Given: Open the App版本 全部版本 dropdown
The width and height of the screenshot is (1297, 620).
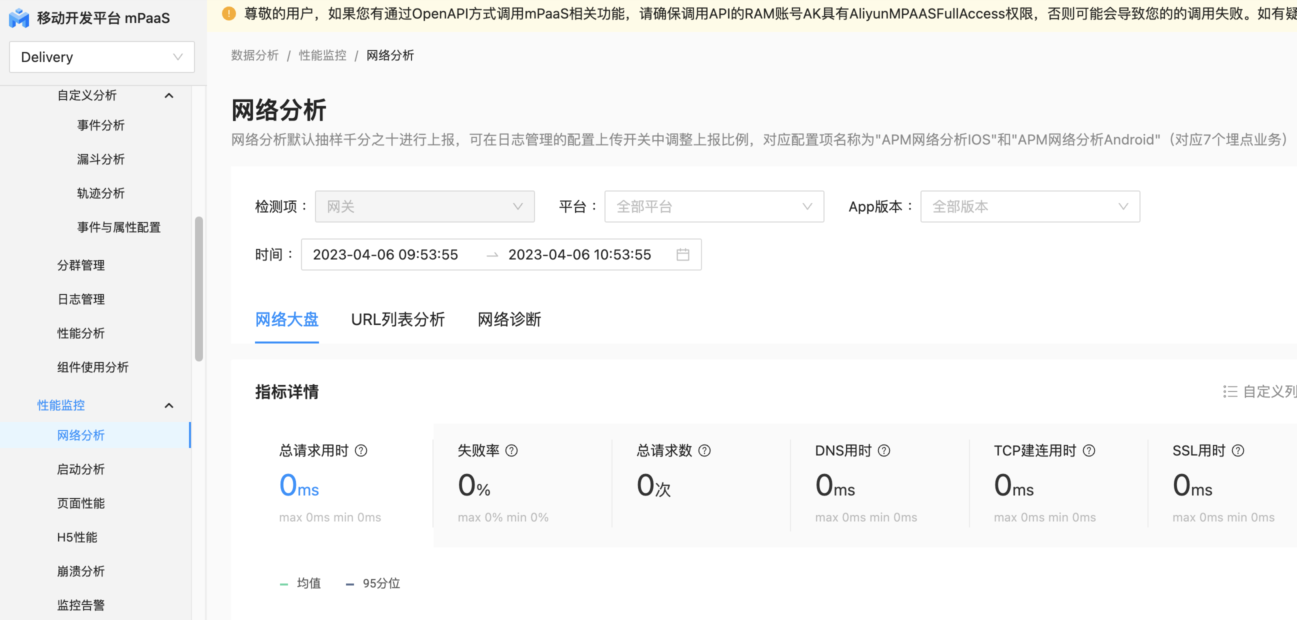Looking at the screenshot, I should [1030, 206].
